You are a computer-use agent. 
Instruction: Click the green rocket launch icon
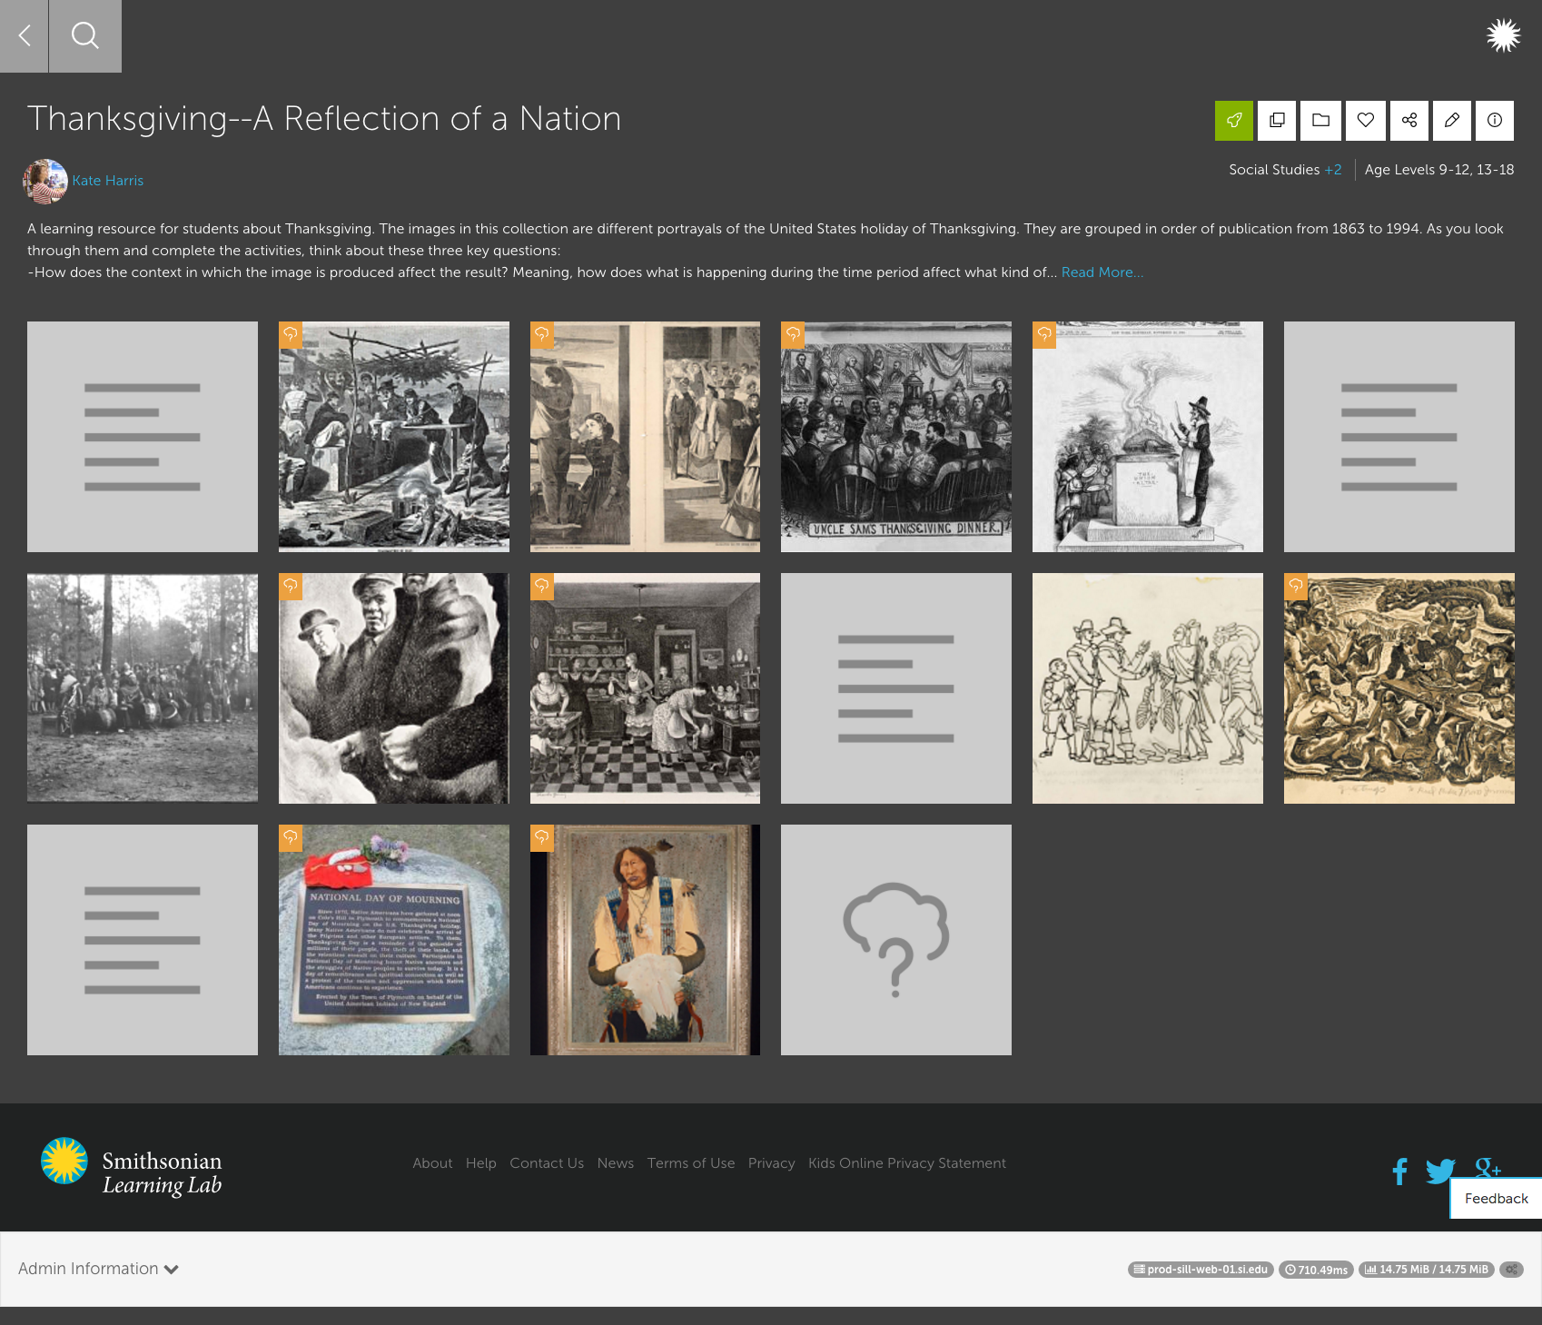[1233, 121]
